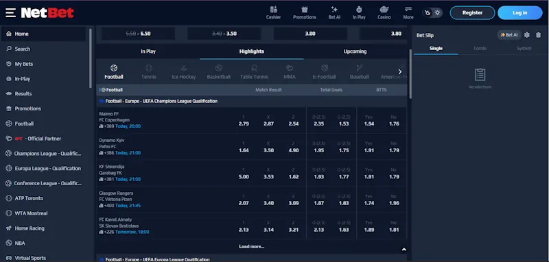Open Conference League Qualification sidebar item

[x=43, y=183]
